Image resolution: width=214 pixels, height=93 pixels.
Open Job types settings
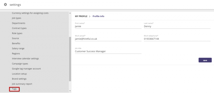17,18
